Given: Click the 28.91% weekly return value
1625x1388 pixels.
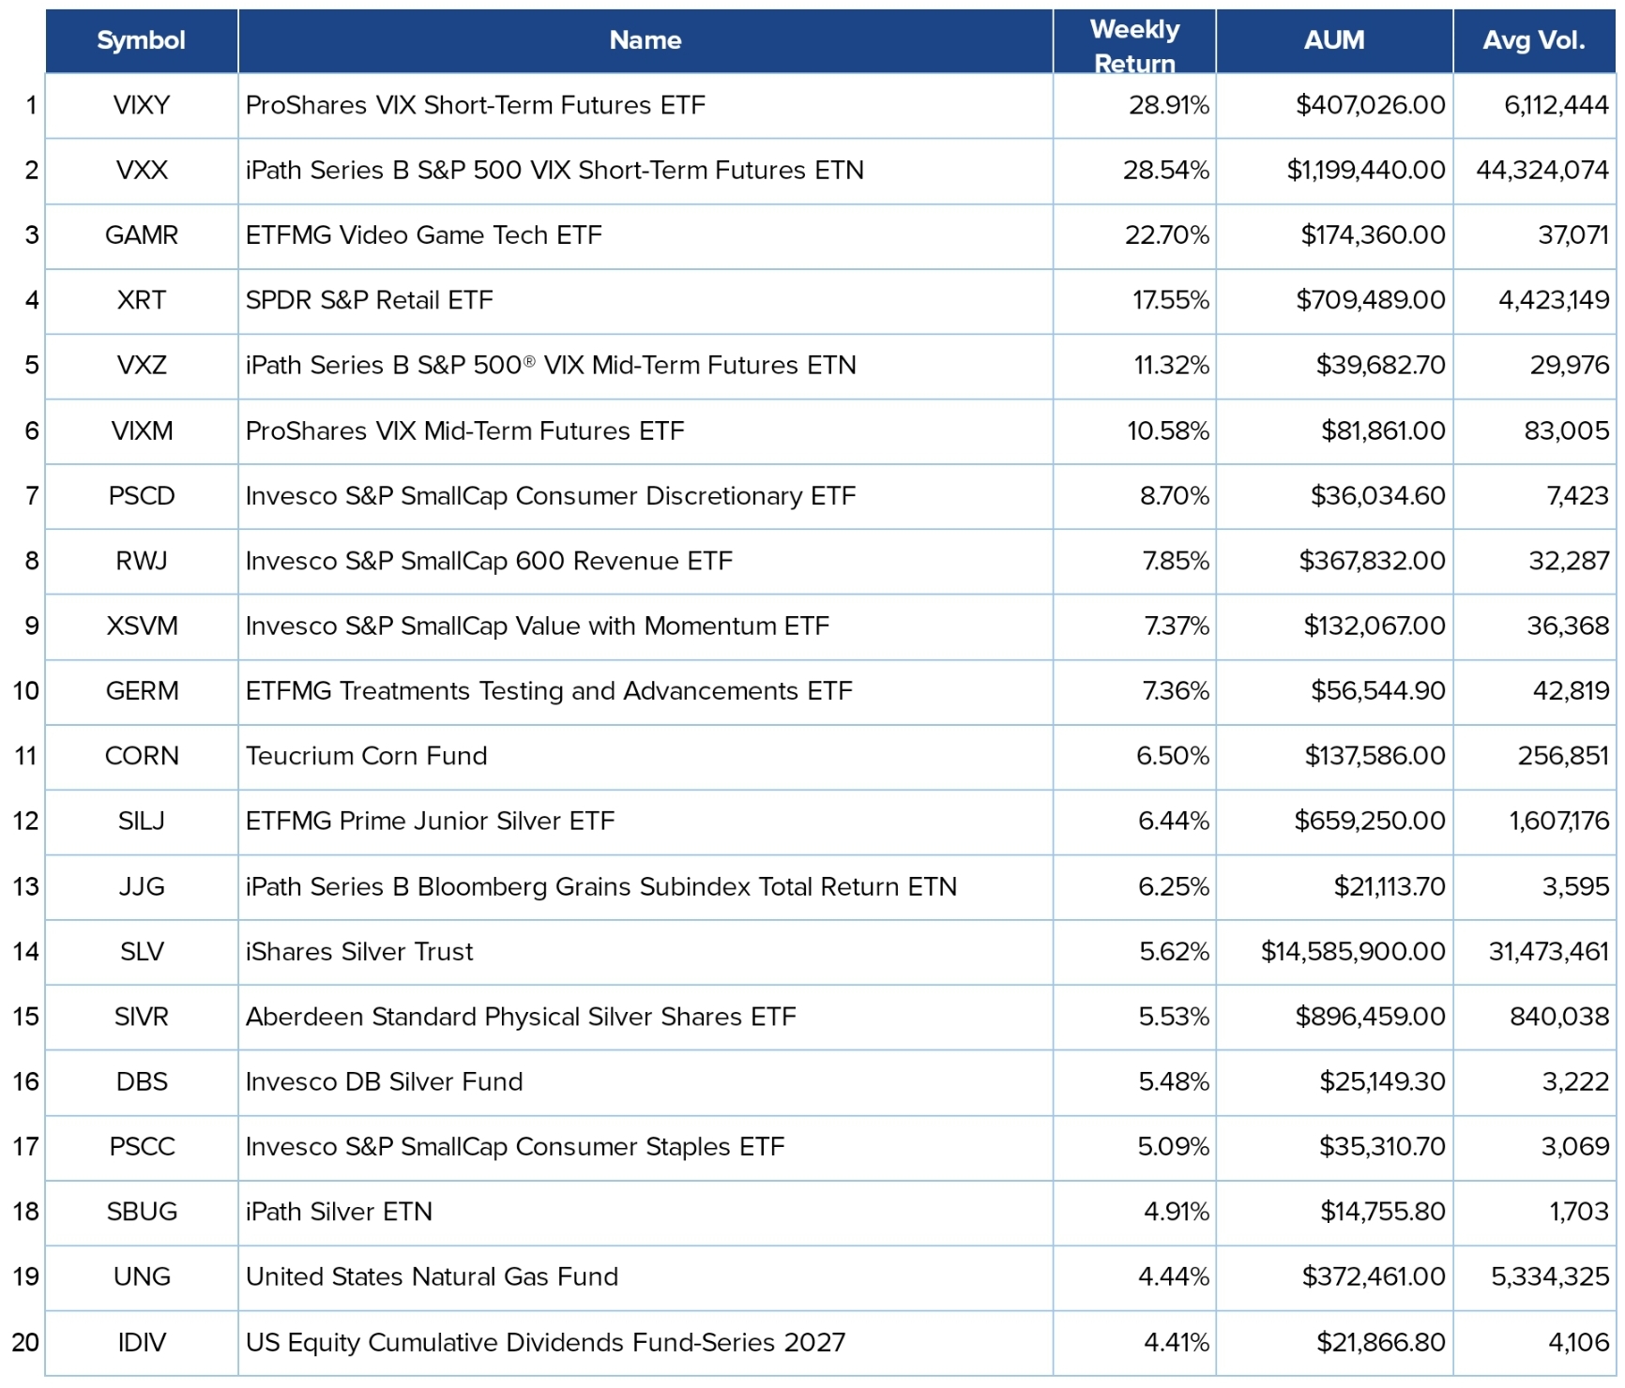Looking at the screenshot, I should (1169, 105).
